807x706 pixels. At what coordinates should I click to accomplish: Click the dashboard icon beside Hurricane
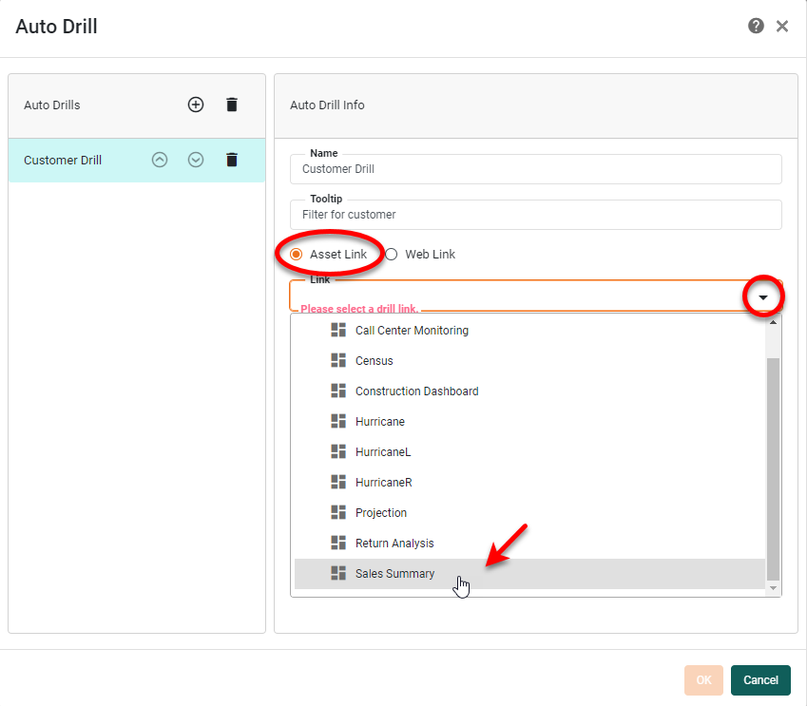(x=337, y=421)
